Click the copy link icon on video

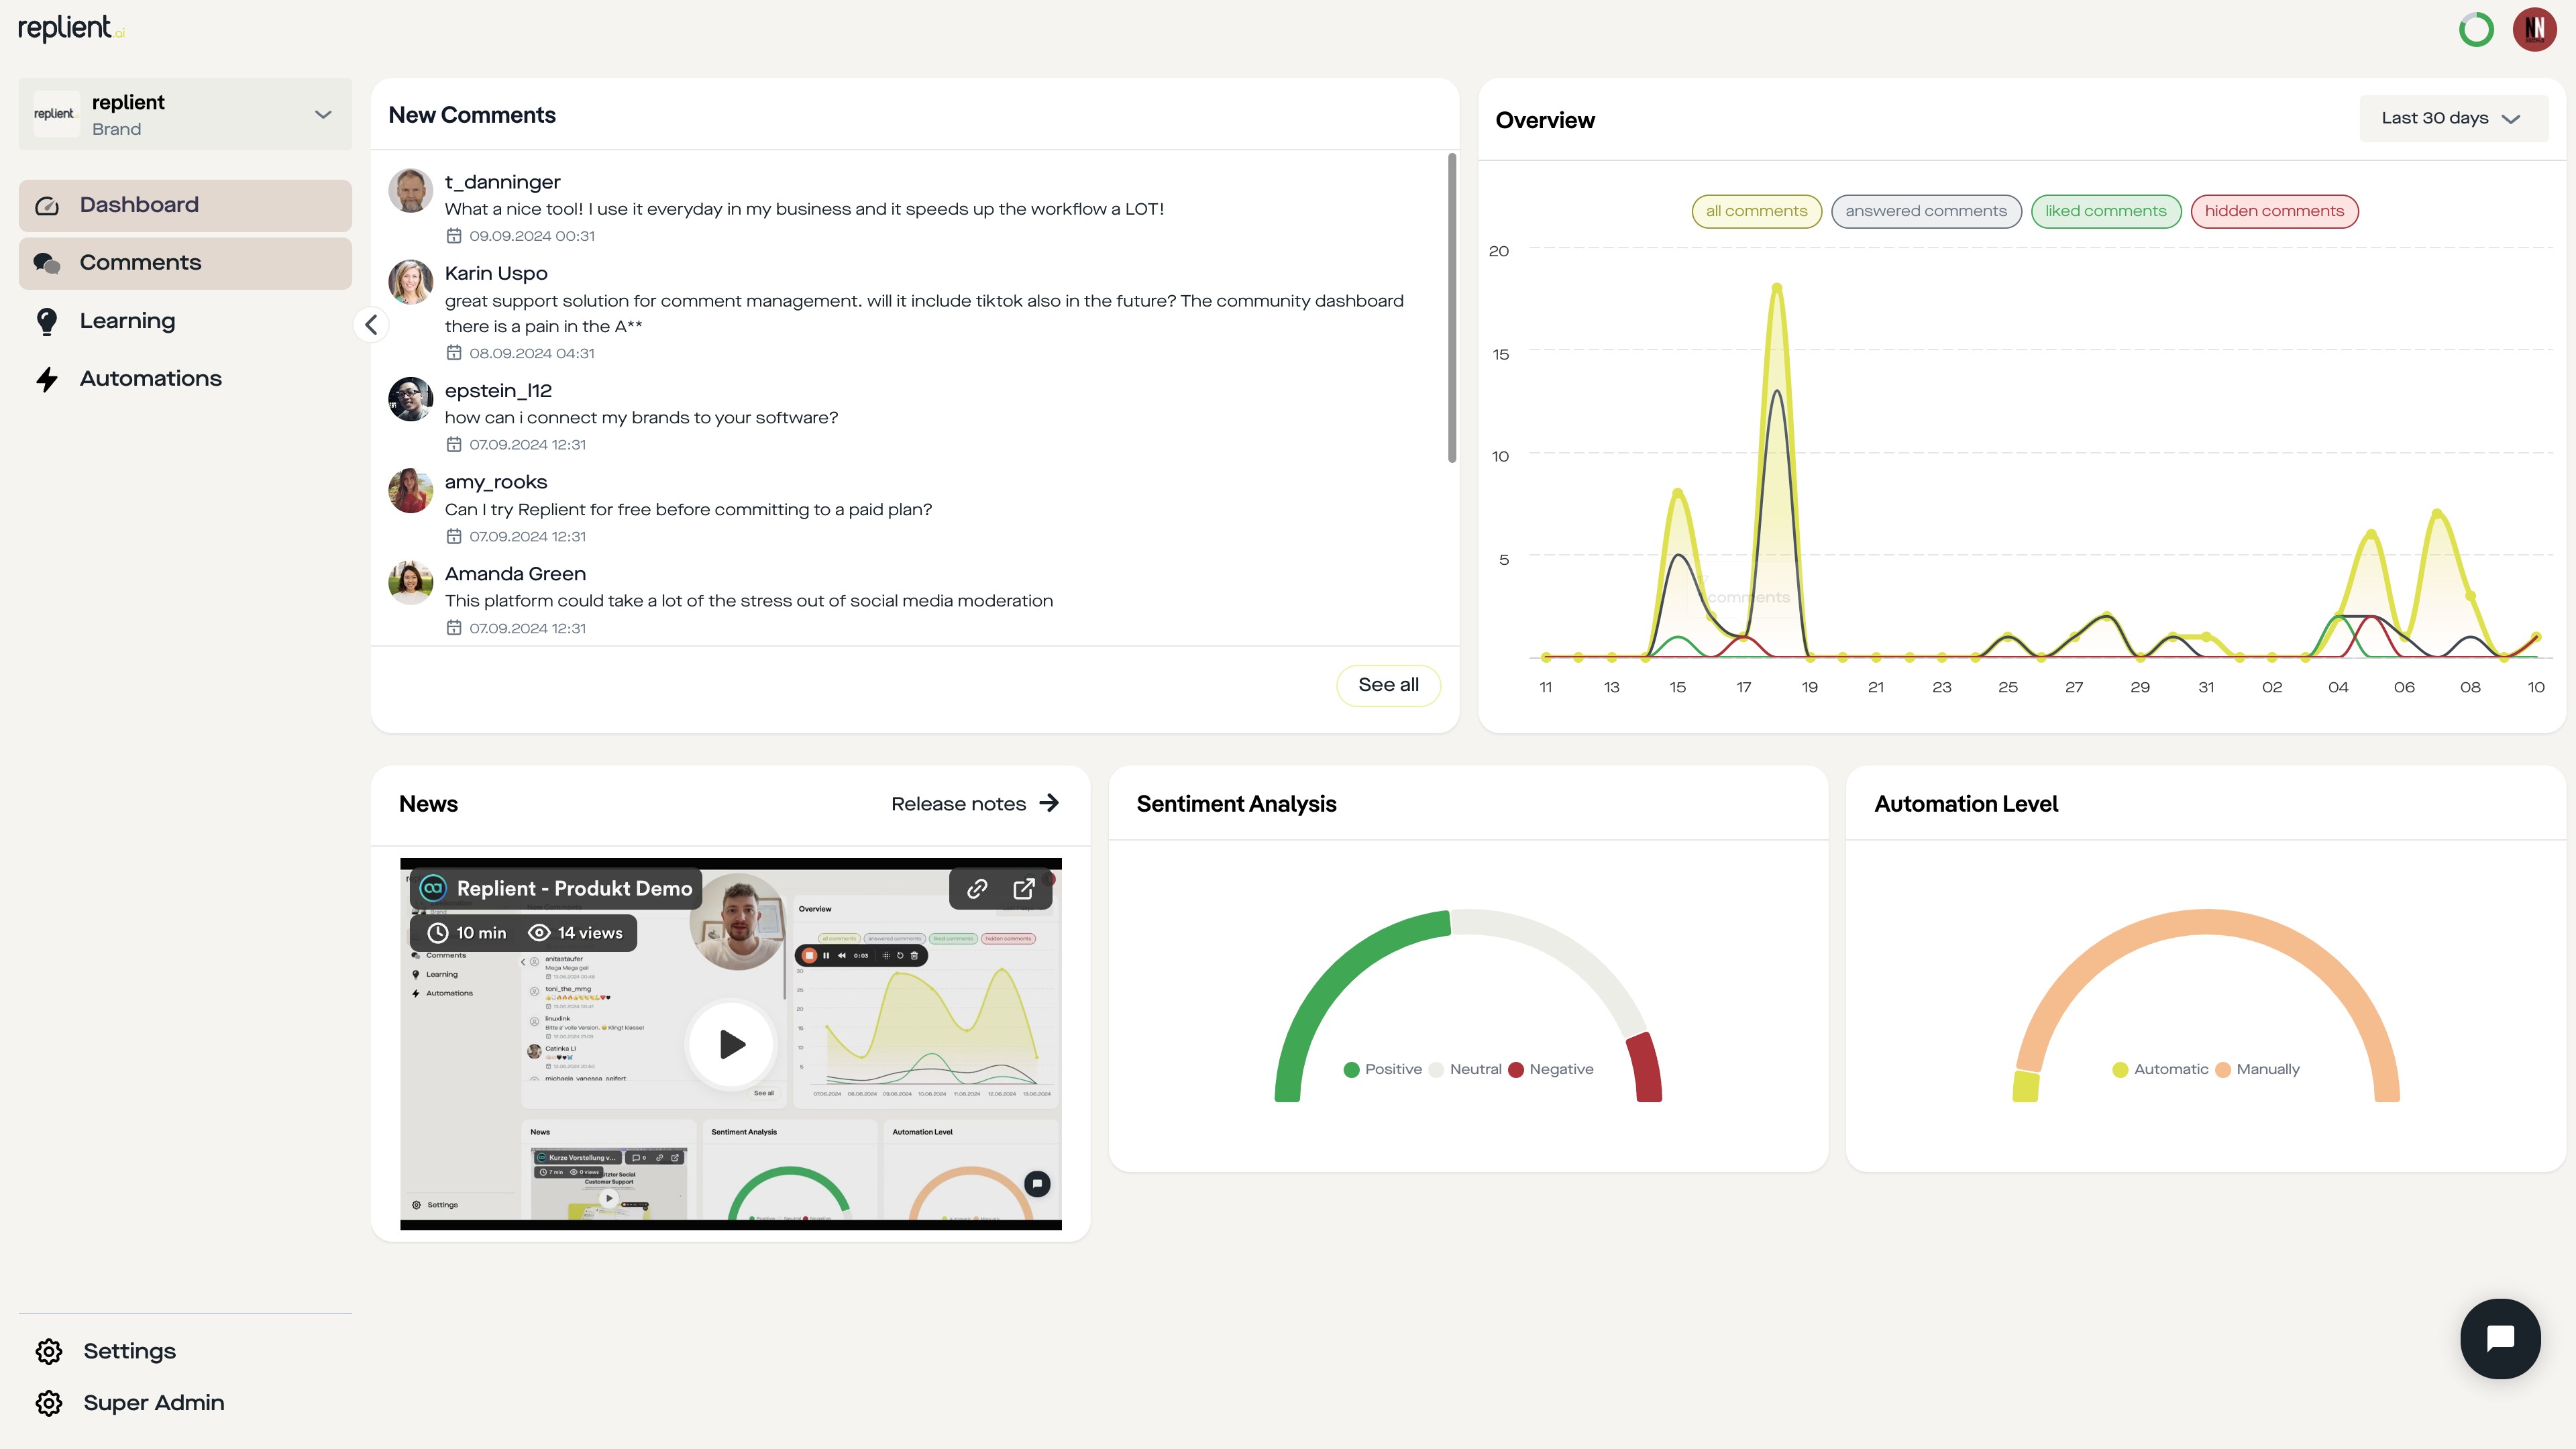click(977, 888)
